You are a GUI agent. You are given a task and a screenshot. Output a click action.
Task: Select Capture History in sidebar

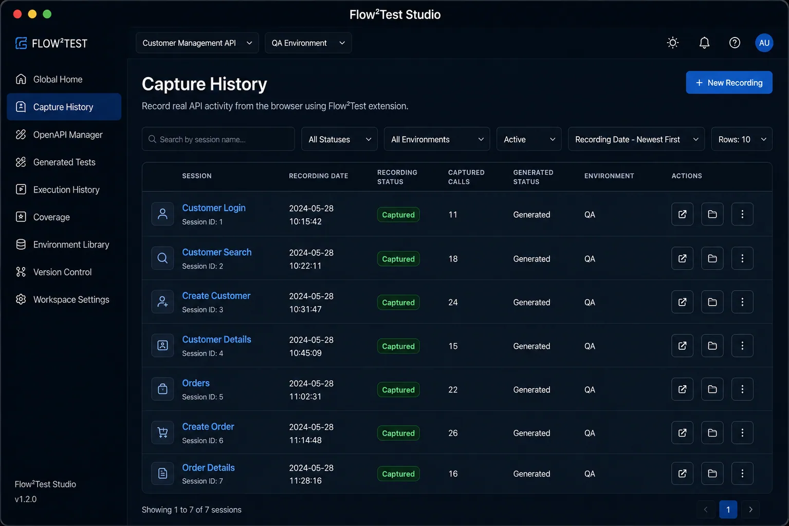64,107
